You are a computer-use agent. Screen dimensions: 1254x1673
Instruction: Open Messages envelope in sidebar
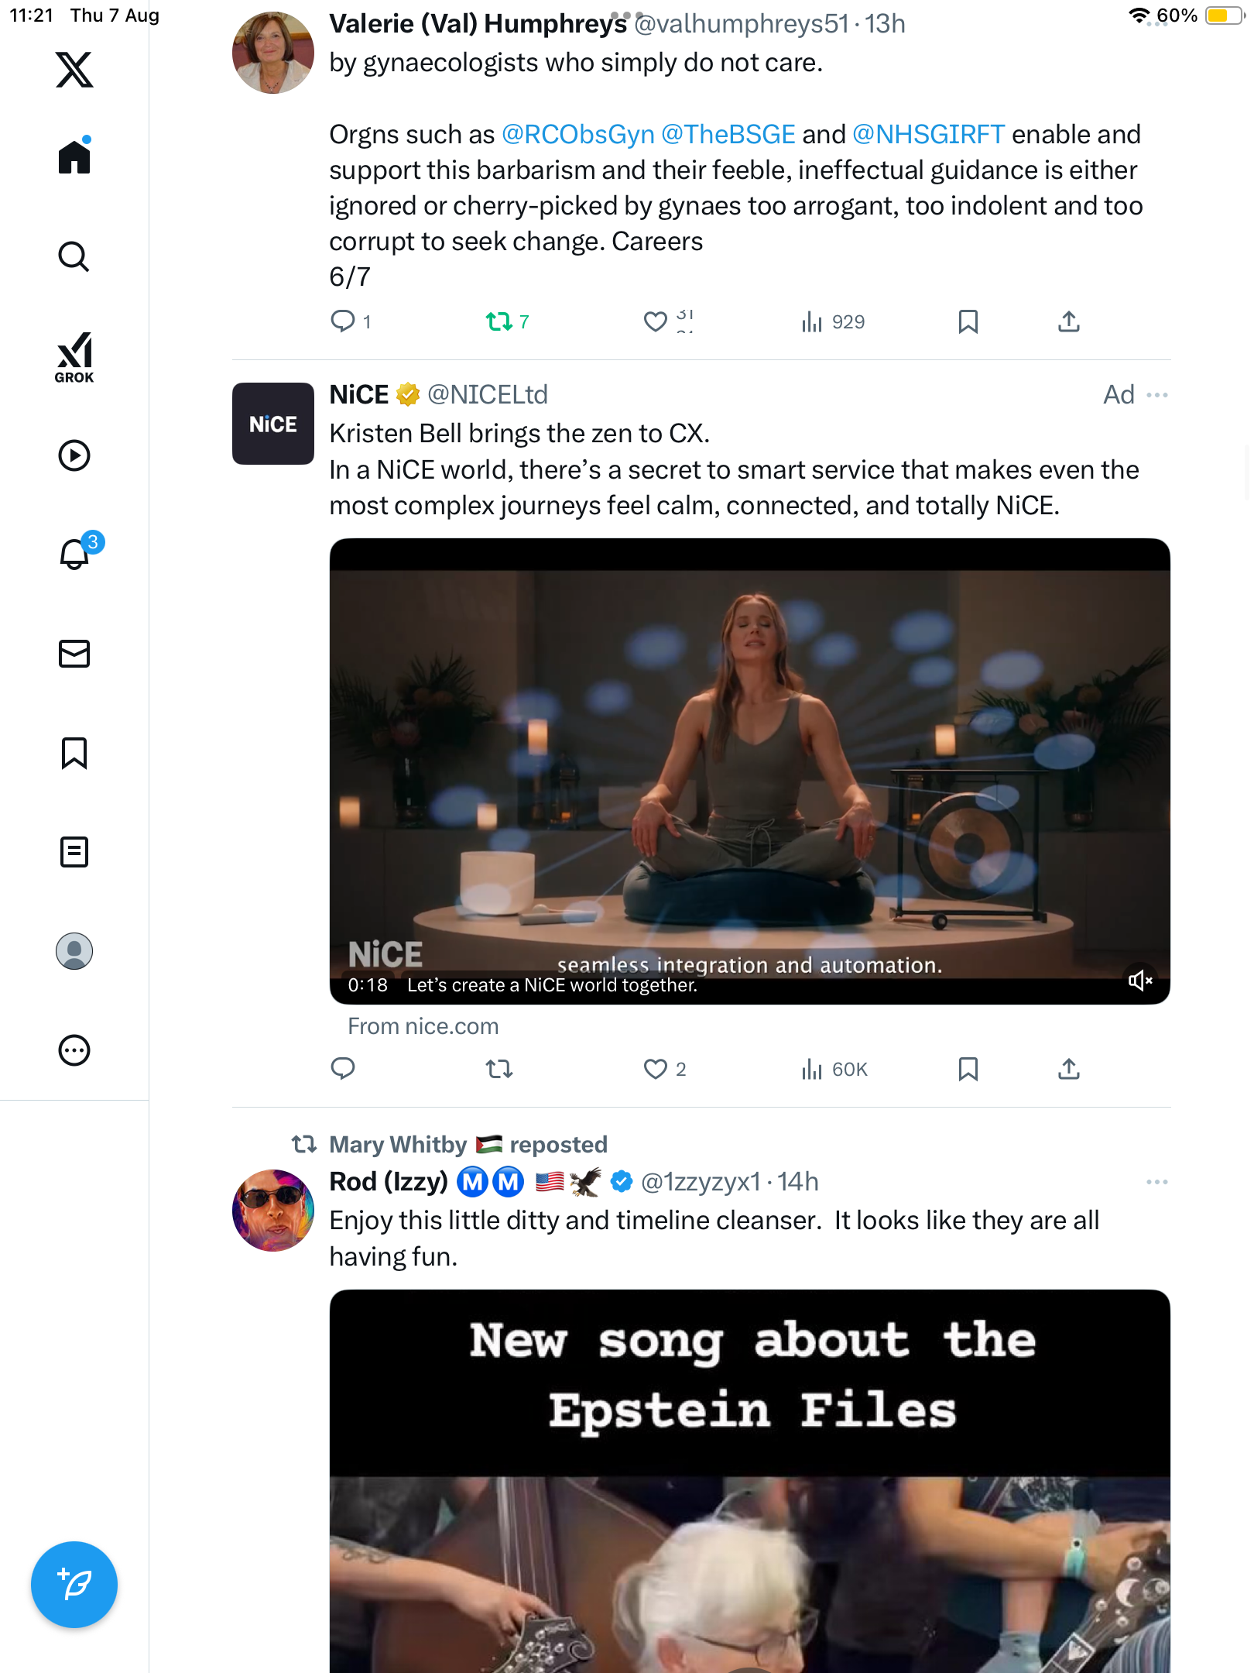pos(74,654)
